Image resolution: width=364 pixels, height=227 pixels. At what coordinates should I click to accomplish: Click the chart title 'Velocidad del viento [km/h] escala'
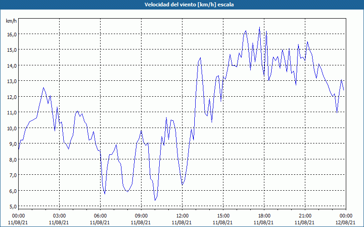pos(189,5)
